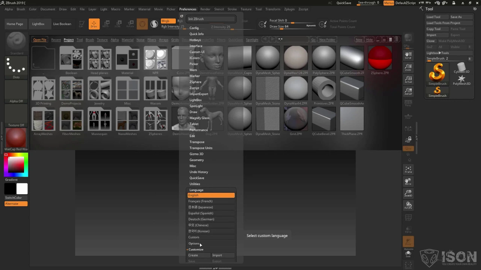
Task: Click the Rotate view icon
Action: pyautogui.click(x=408, y=205)
